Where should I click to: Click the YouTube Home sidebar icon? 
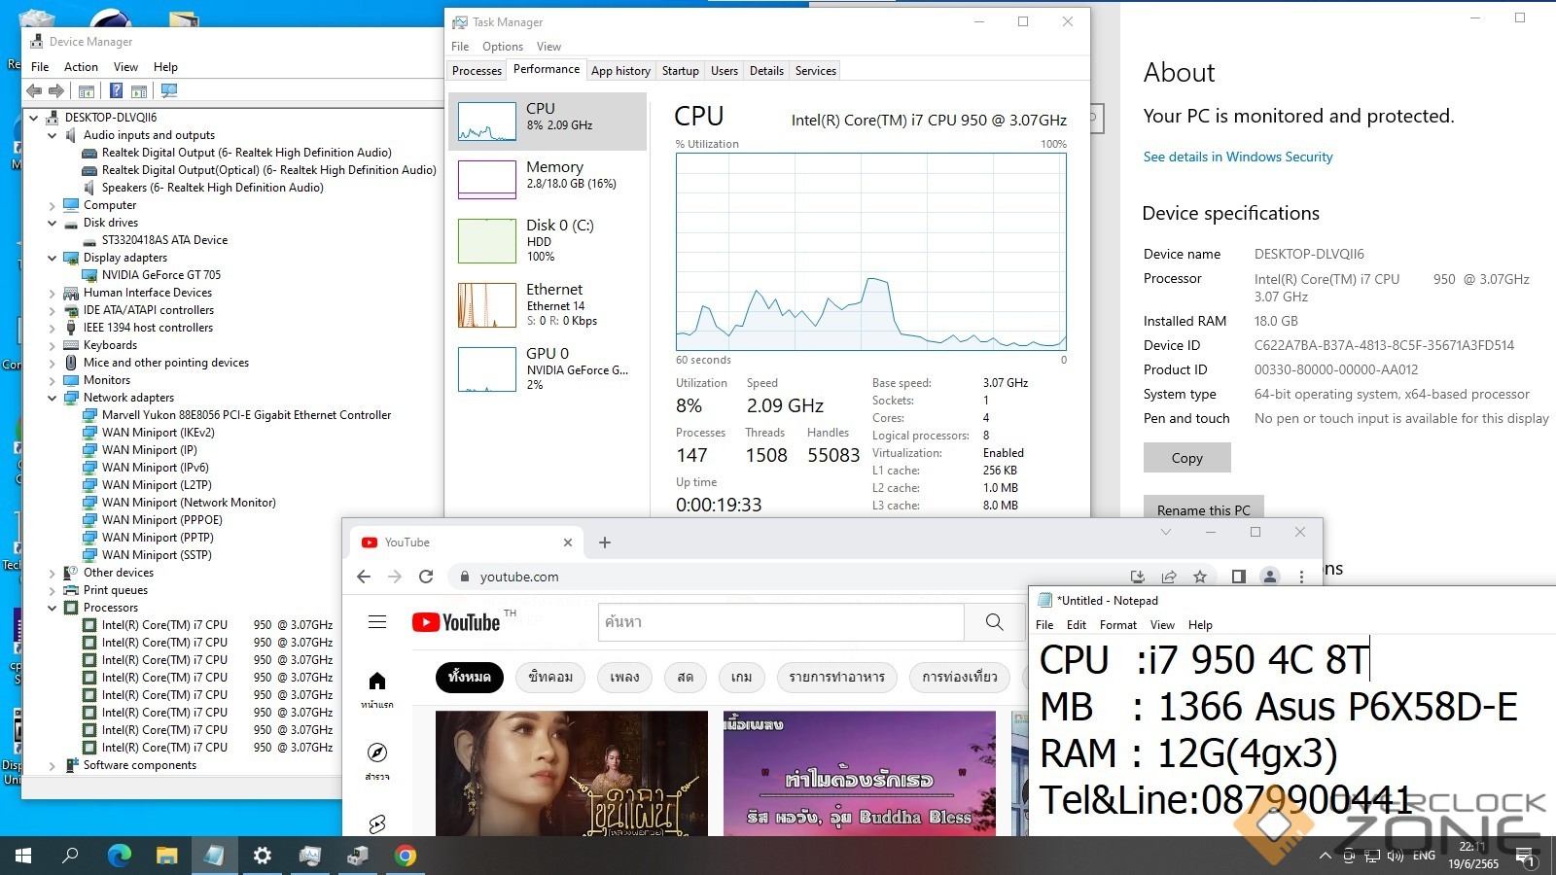point(377,682)
